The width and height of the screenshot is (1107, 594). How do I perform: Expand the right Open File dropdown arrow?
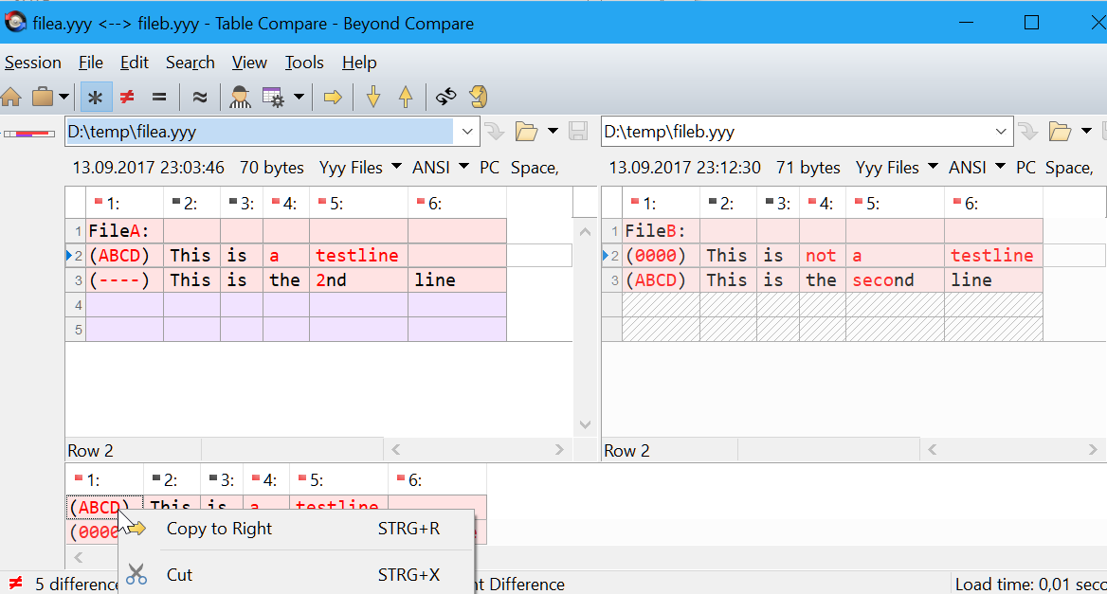click(x=1086, y=132)
